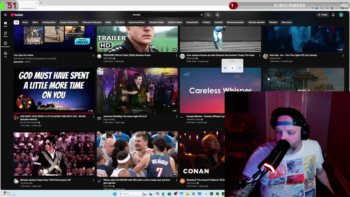Open more options for PRESSURE Official Trailer

point(176,56)
